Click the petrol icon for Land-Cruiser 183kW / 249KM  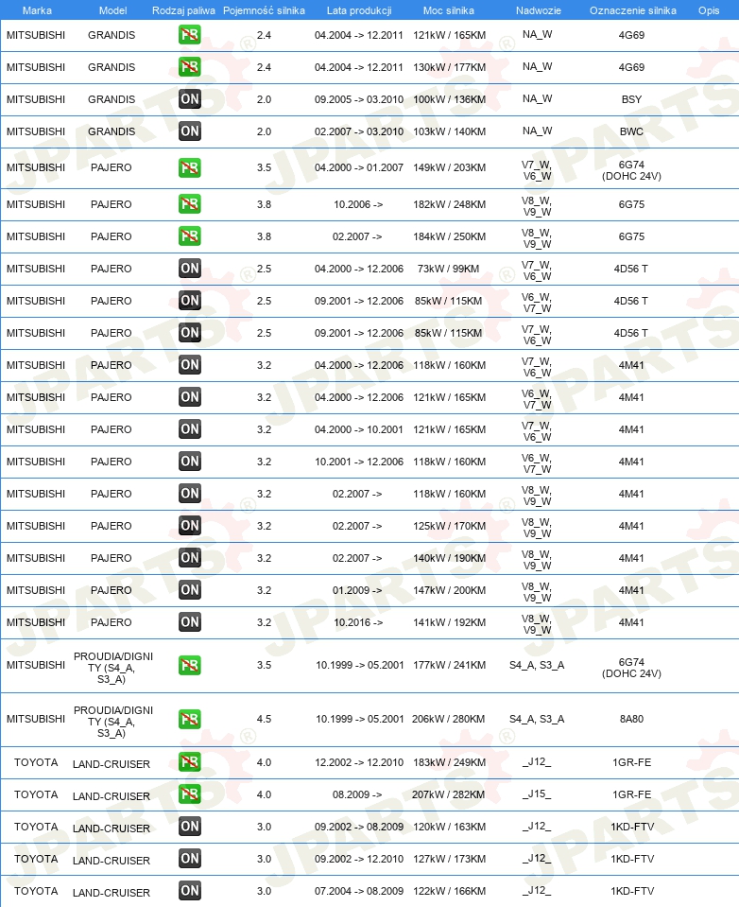190,762
